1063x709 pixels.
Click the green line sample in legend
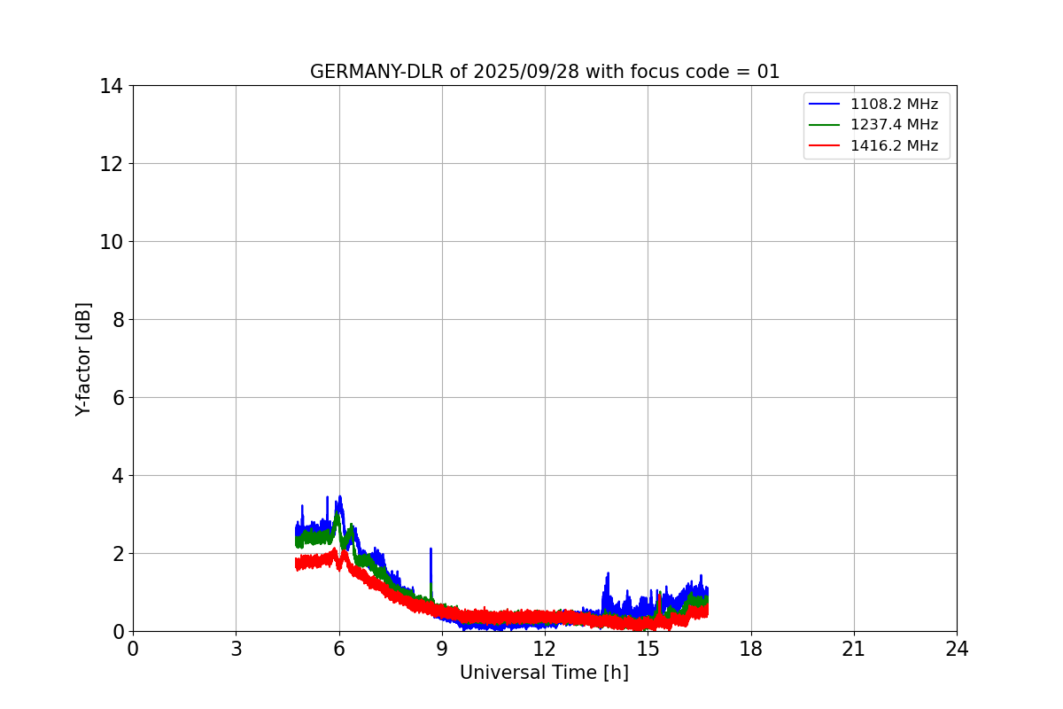(x=825, y=126)
